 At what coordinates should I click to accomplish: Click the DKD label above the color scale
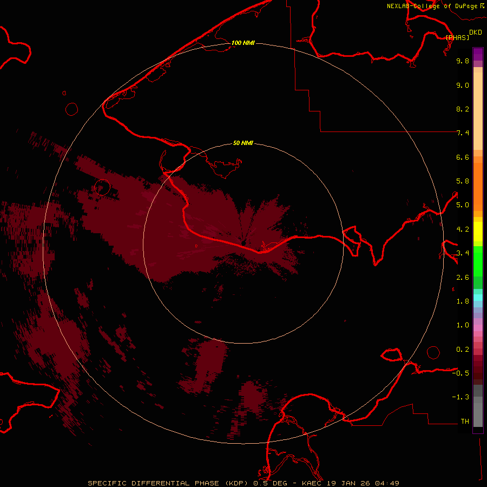point(475,32)
